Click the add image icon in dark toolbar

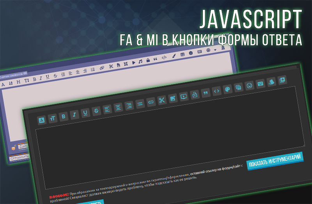[173, 98]
